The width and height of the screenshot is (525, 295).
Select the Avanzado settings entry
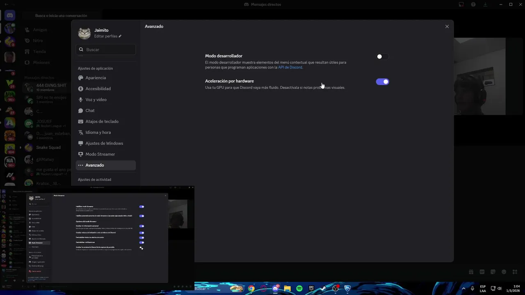(x=106, y=165)
